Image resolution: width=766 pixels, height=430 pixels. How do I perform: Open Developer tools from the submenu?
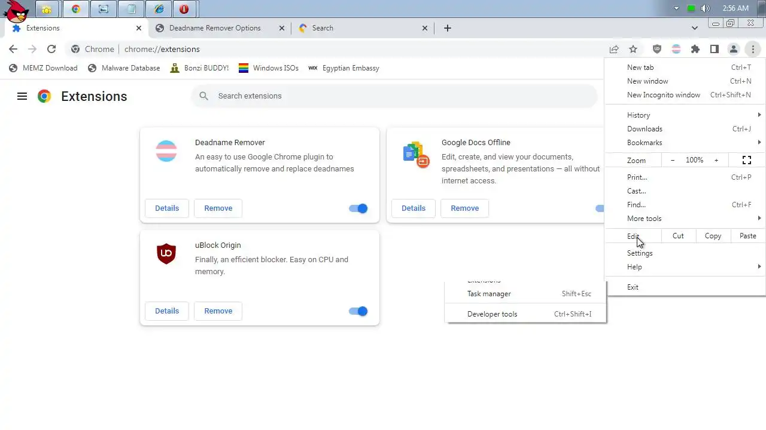(525, 314)
